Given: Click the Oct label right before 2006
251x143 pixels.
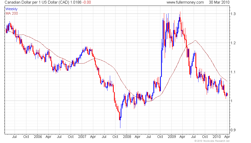Looking at the screenshot, I should click(26, 137).
